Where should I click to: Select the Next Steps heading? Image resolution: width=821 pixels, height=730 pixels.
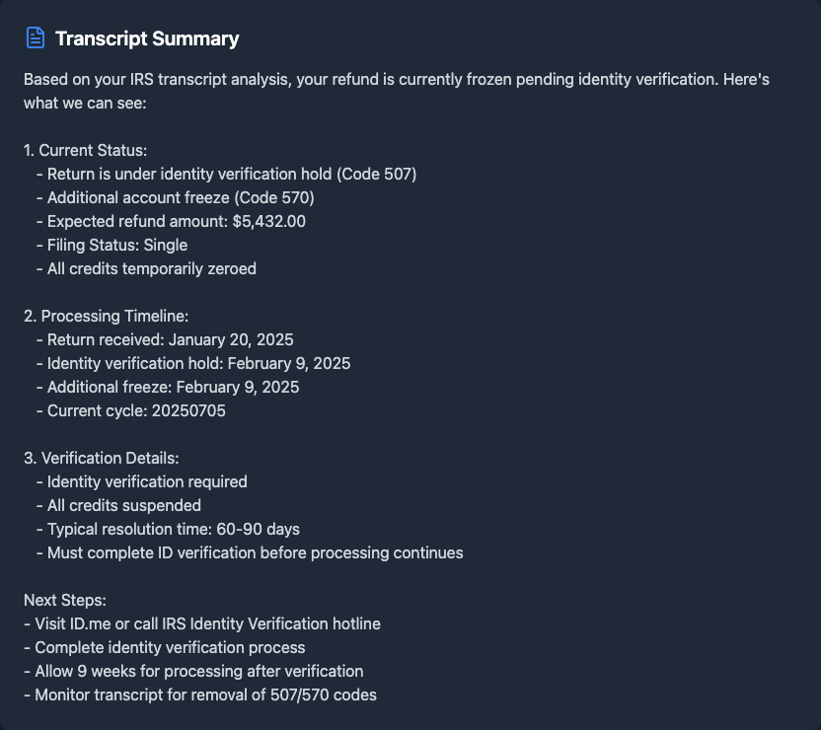point(64,600)
